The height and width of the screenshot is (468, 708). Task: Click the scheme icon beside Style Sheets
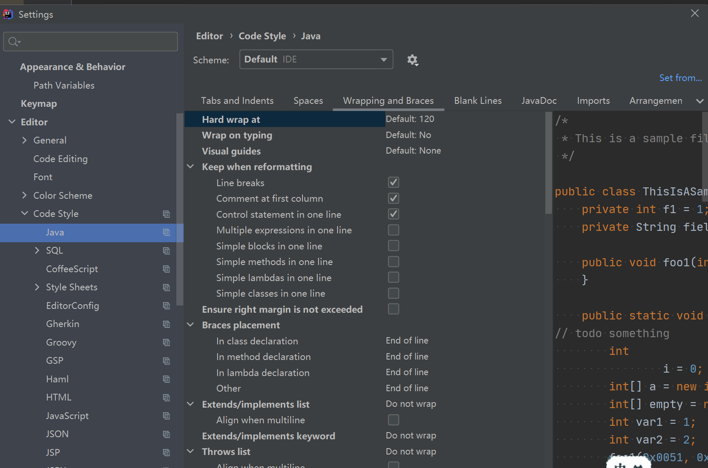tap(166, 287)
